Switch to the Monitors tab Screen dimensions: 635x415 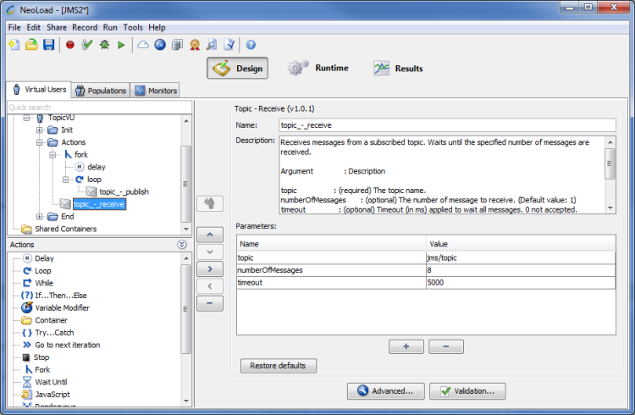coord(156,91)
